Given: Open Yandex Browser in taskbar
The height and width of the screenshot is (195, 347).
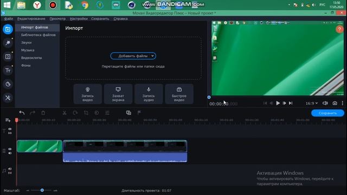Looking at the screenshot, I should pos(37,5).
